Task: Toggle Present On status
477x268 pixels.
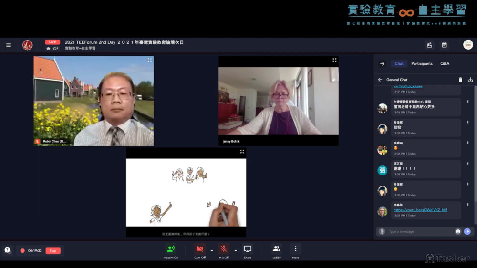Action: (x=170, y=251)
